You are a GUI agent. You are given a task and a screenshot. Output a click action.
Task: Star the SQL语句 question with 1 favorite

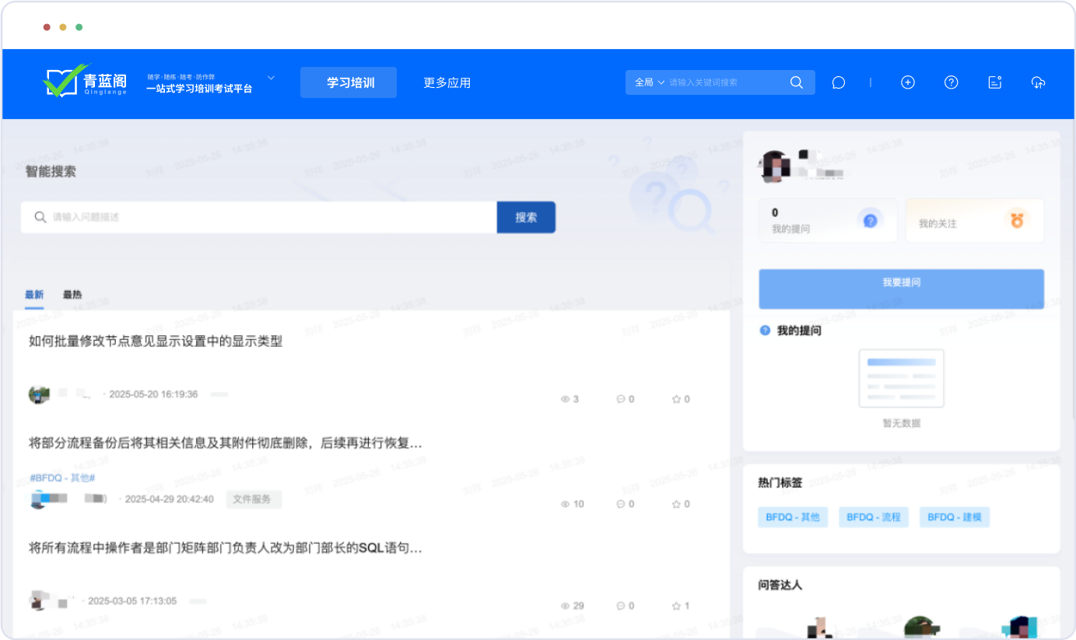[x=676, y=606]
